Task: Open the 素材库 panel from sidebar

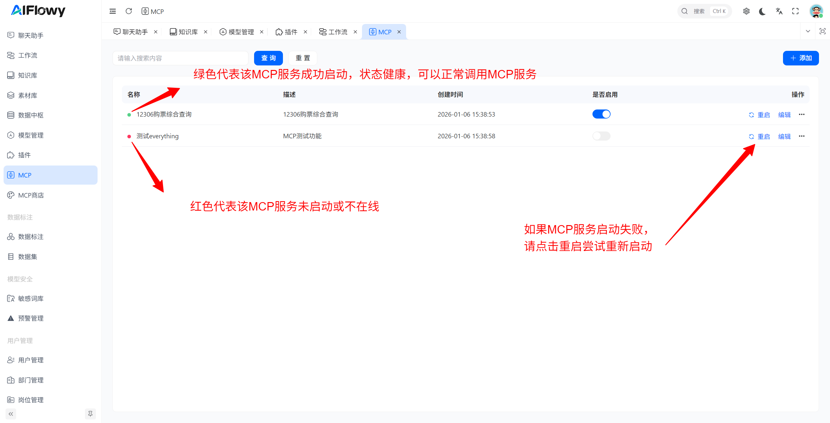Action: tap(28, 95)
